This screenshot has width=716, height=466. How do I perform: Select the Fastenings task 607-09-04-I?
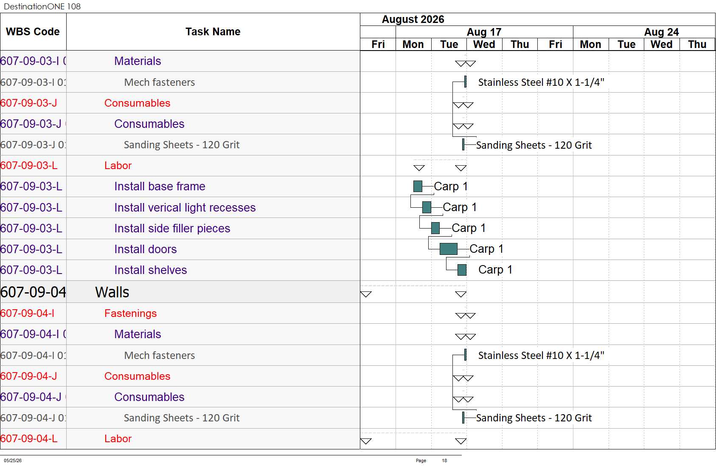(x=130, y=313)
